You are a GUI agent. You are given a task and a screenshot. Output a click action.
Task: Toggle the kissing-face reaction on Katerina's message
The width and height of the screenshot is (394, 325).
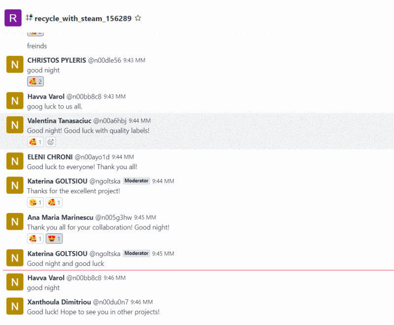(35, 203)
